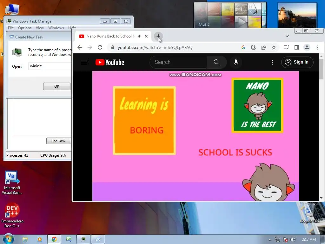This screenshot has width=325, height=244.
Task: Click End Task in Task Manager
Action: [58, 141]
